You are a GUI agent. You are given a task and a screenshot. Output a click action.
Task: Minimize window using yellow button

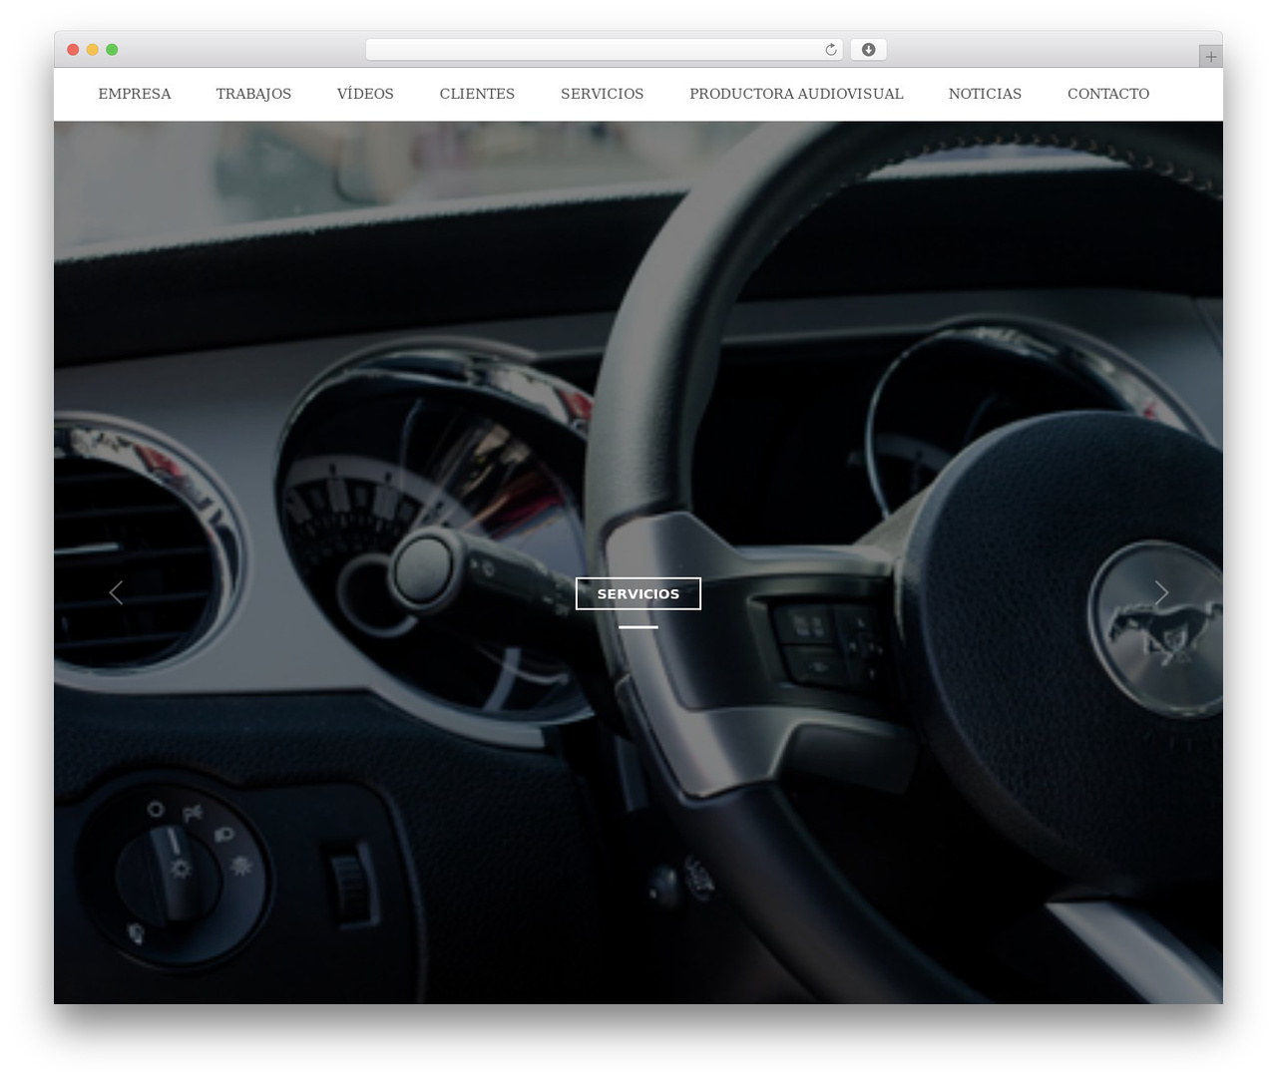tap(92, 50)
